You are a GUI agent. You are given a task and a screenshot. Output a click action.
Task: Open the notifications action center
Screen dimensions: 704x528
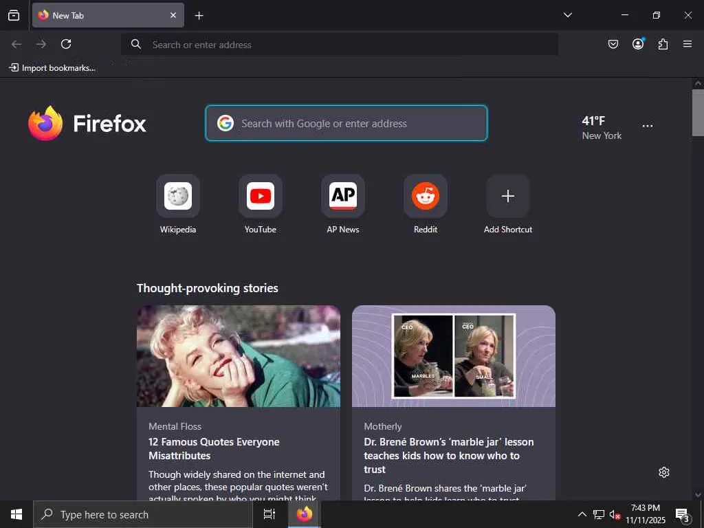pos(683,514)
